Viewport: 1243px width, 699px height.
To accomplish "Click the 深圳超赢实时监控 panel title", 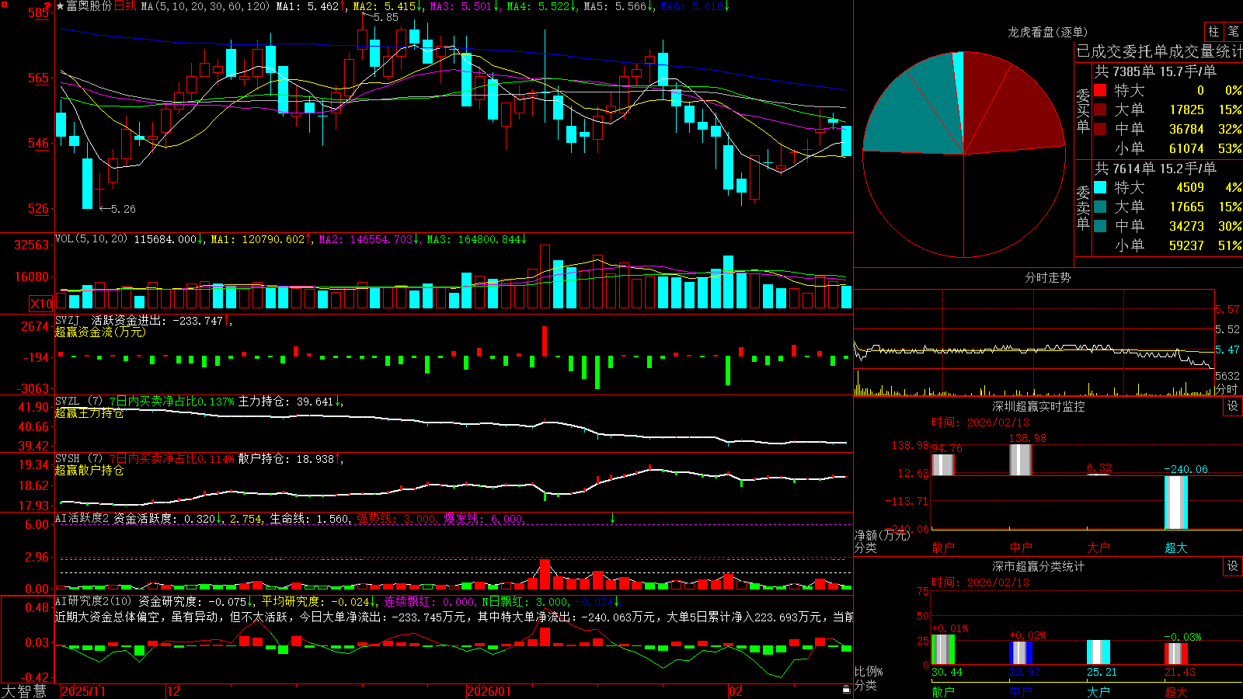I will (1038, 406).
